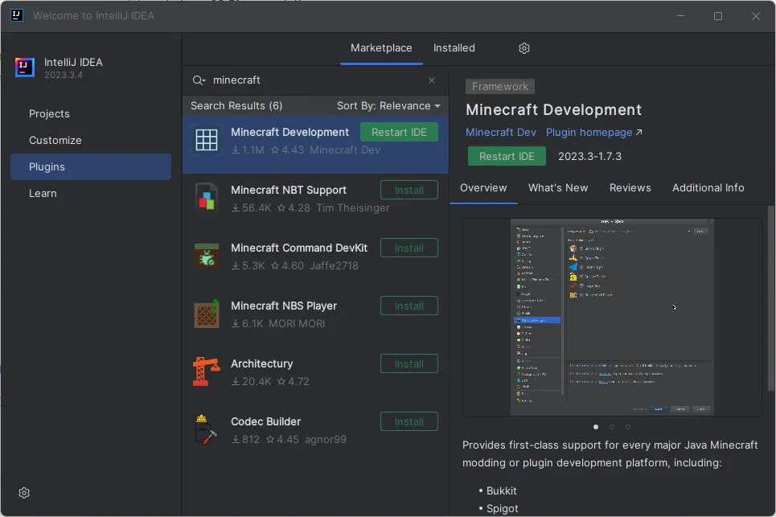This screenshot has width=776, height=517.
Task: Go to Customize in the sidebar
Action: pyautogui.click(x=91, y=141)
